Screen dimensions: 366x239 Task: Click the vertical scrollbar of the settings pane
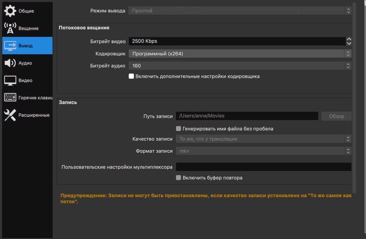click(x=354, y=98)
